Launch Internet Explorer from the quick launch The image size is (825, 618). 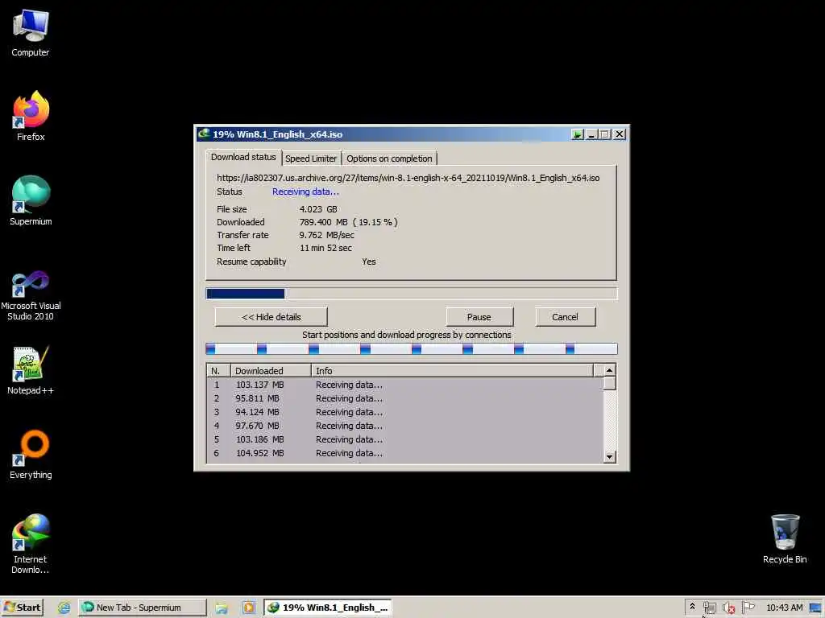tap(64, 608)
